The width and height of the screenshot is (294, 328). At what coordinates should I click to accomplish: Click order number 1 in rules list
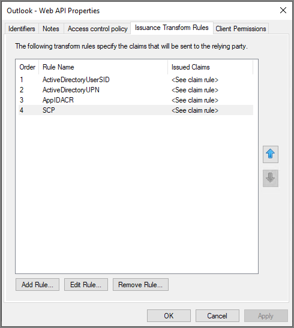(x=22, y=80)
